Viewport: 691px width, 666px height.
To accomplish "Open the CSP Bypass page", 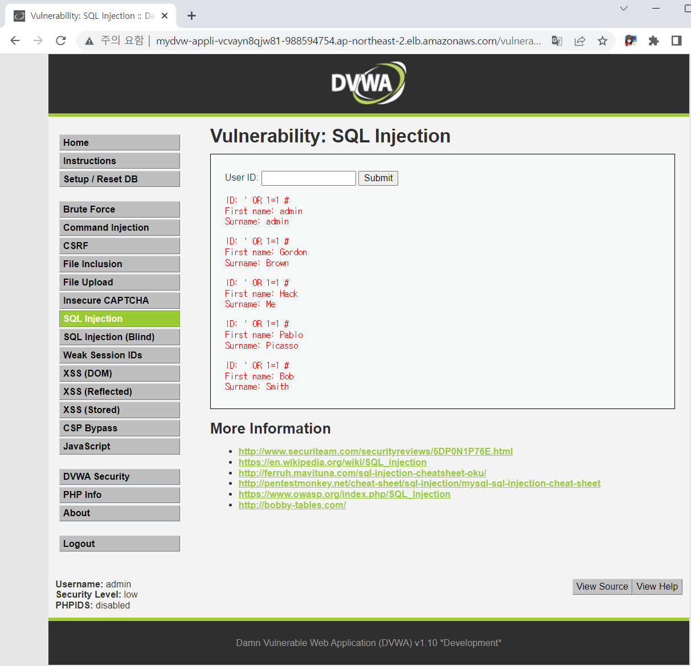I will [120, 428].
